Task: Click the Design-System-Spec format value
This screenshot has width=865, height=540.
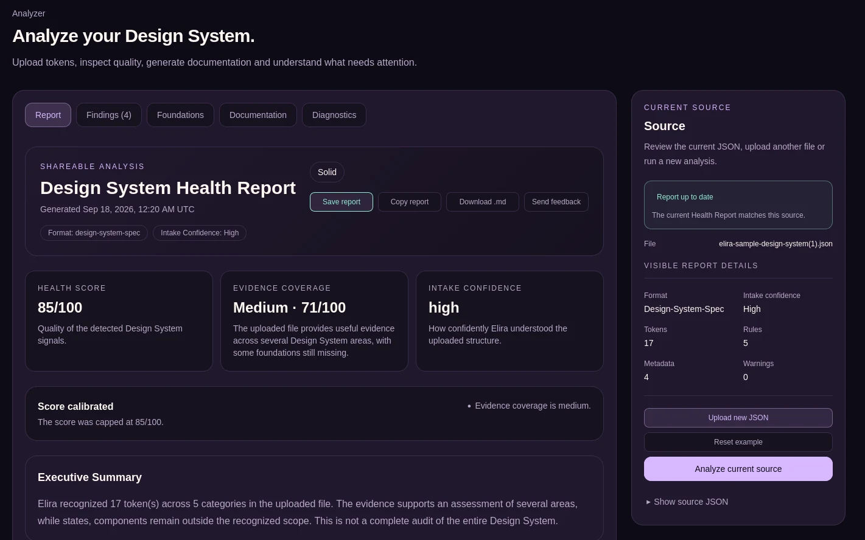Action: (684, 309)
